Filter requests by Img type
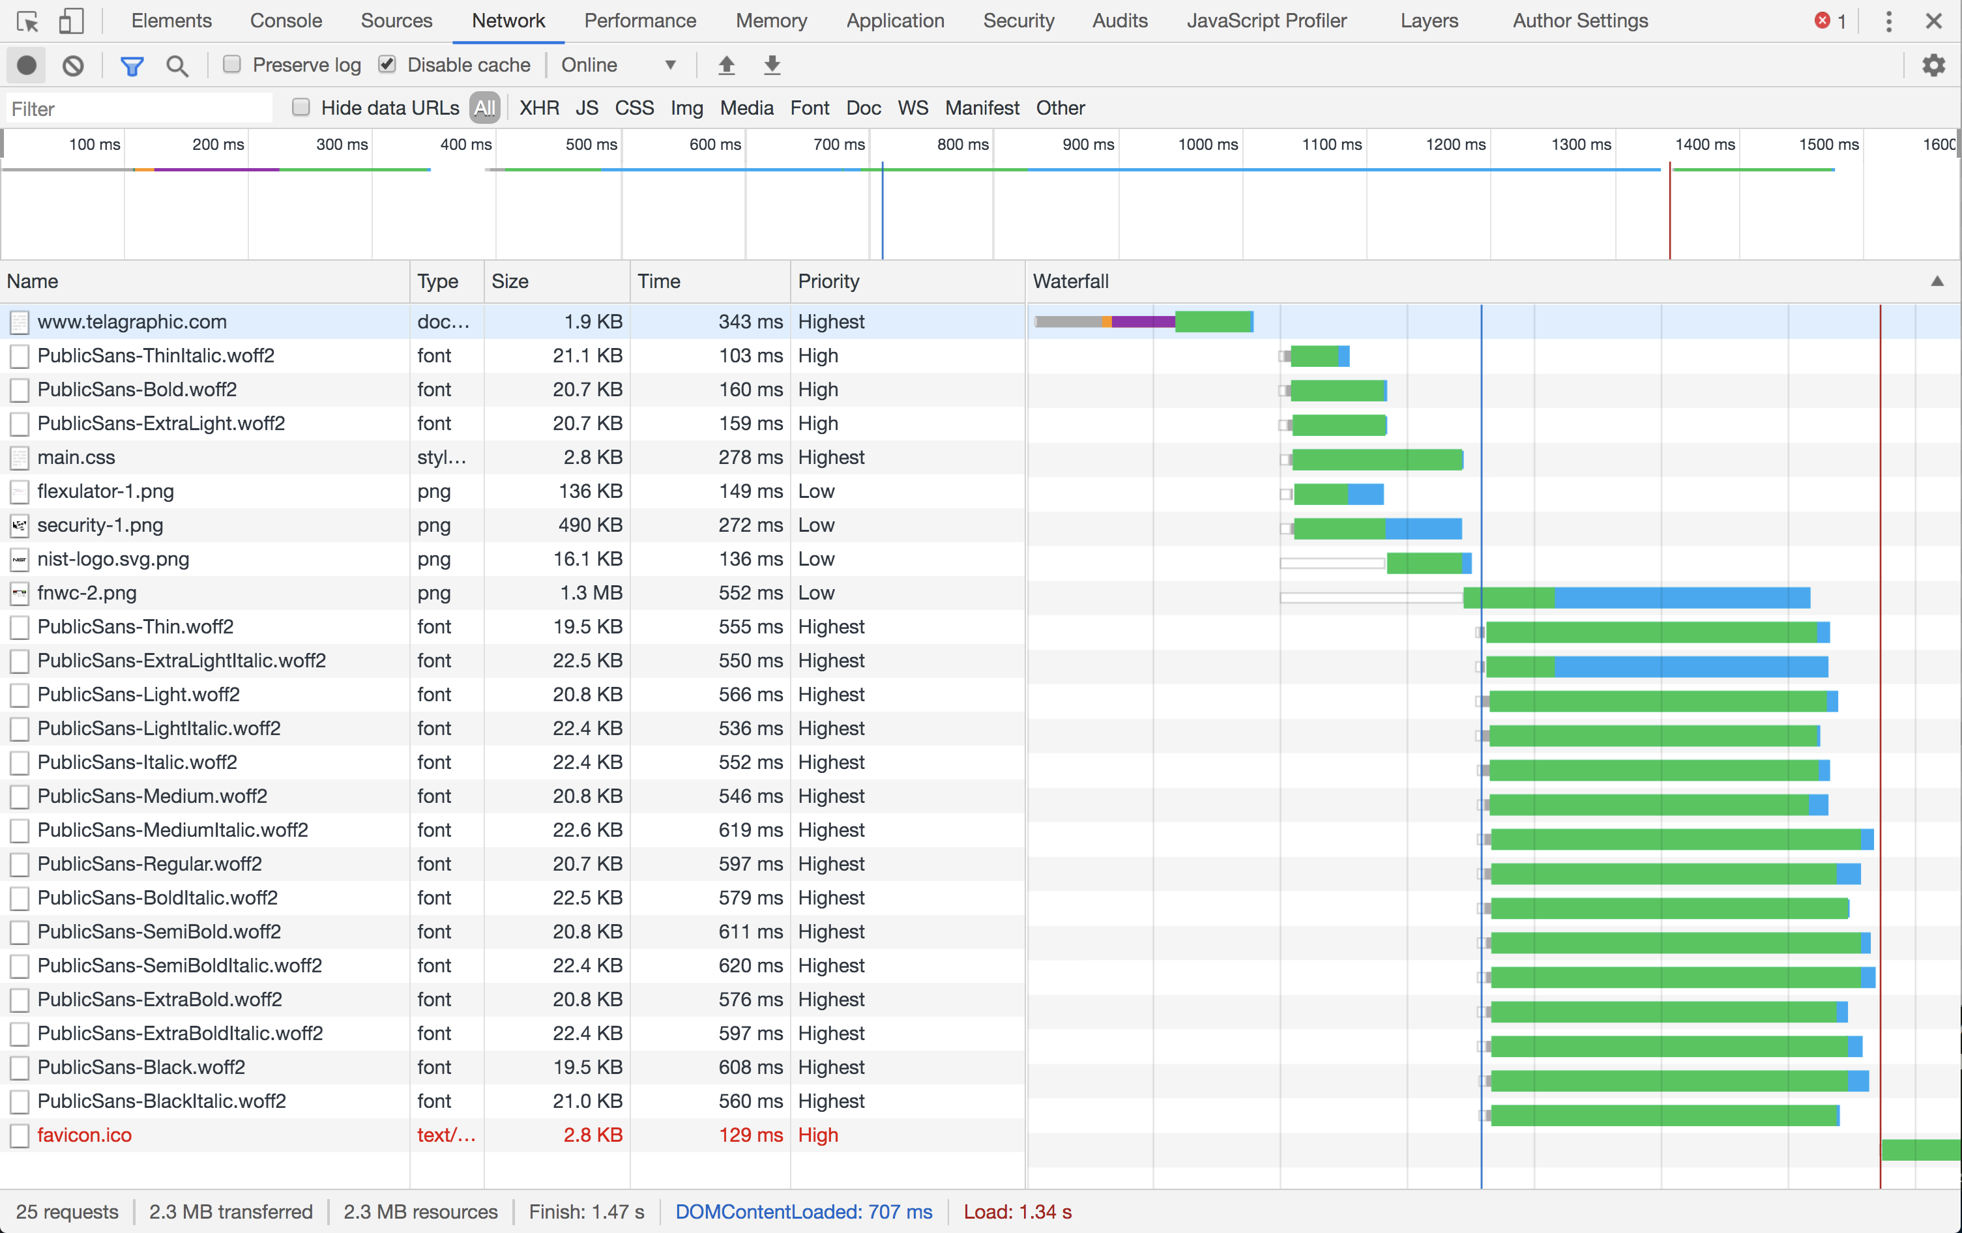The width and height of the screenshot is (1962, 1233). click(x=687, y=108)
